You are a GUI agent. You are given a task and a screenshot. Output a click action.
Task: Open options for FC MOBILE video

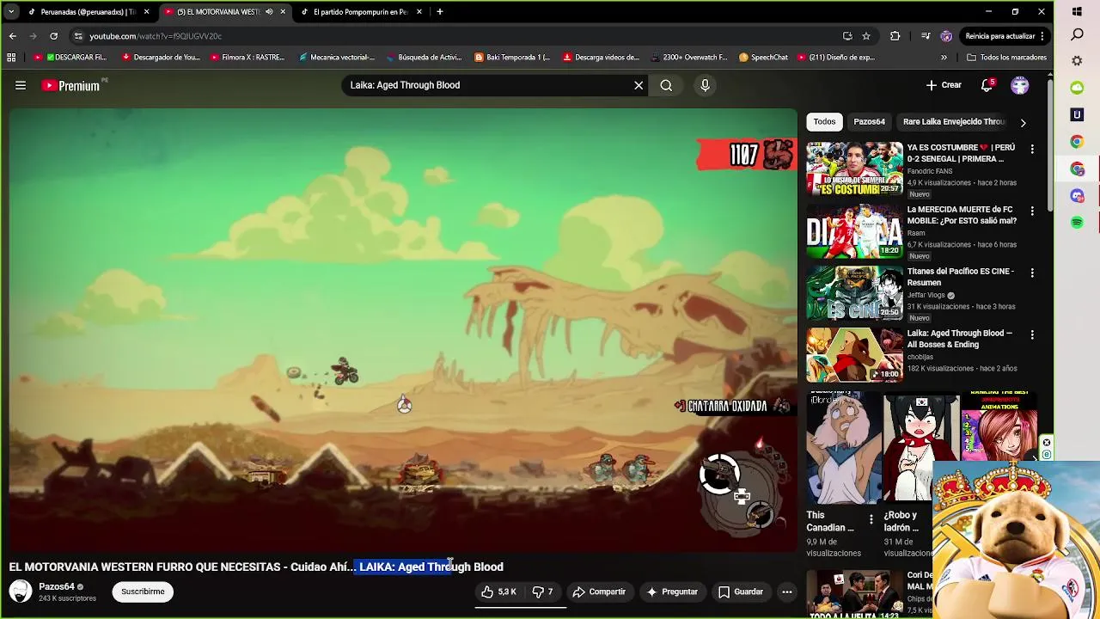coord(1032,211)
